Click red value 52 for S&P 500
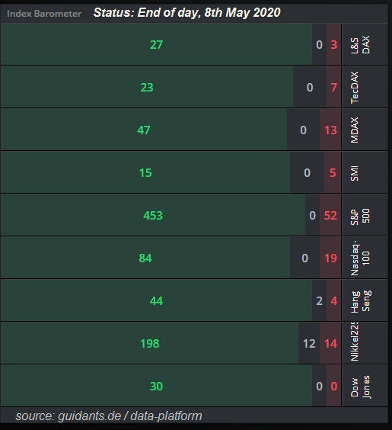 330,216
